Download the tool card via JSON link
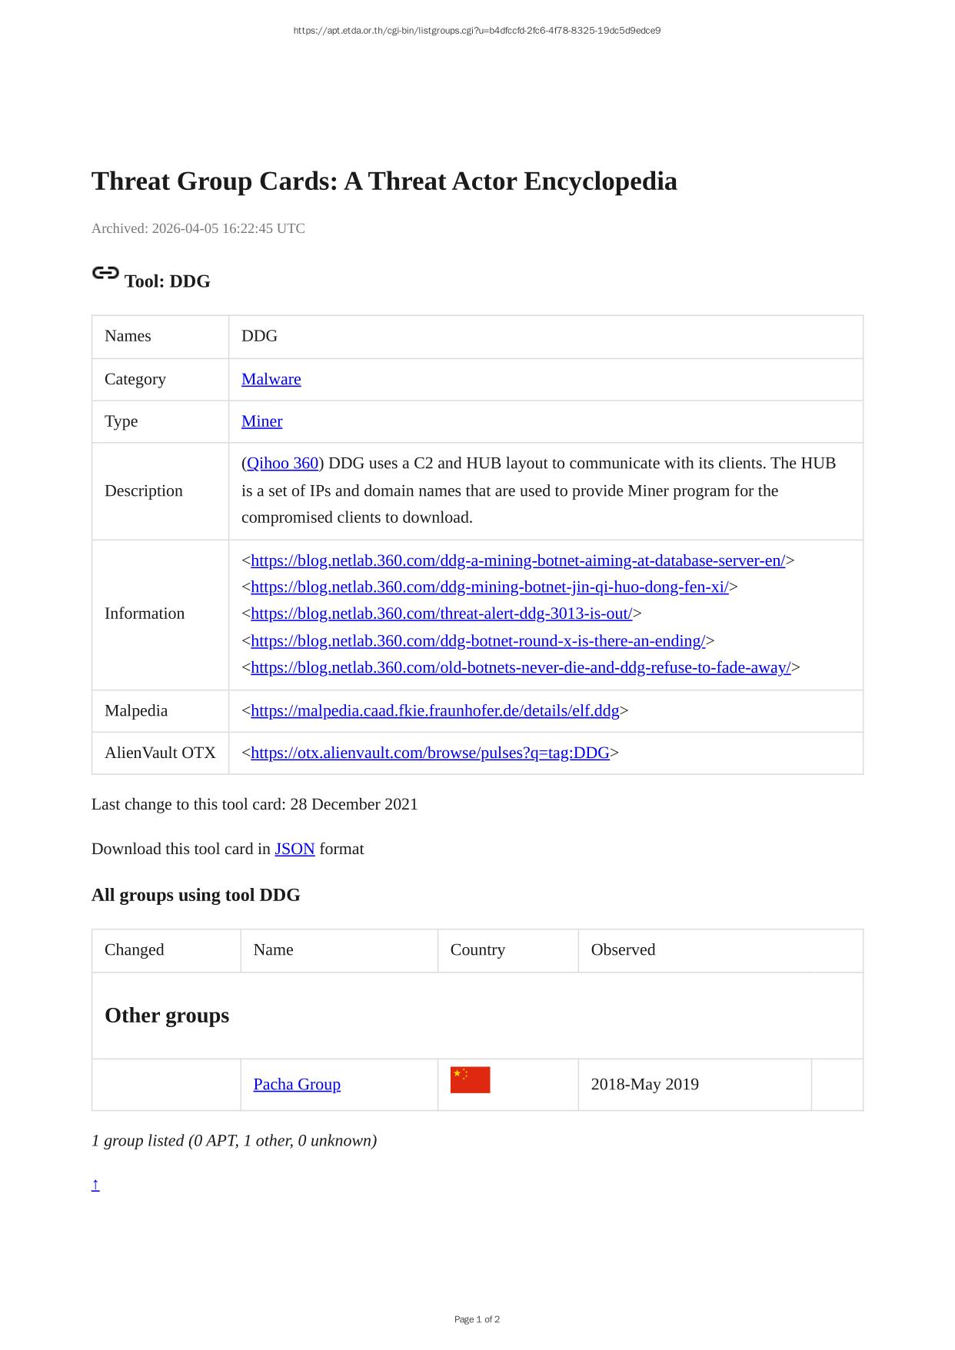The image size is (955, 1350). click(294, 849)
